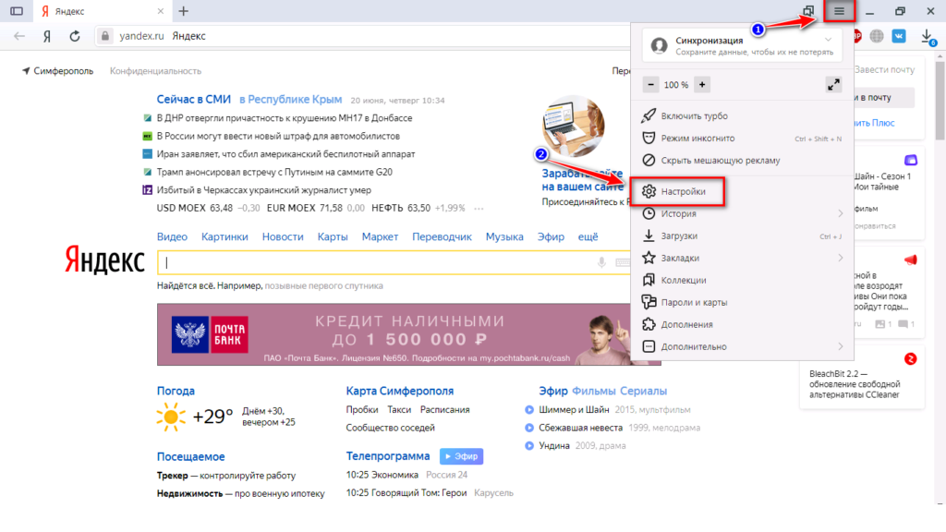Click Почта Банк credit banner
This screenshot has height=532, width=946.
[x=394, y=334]
